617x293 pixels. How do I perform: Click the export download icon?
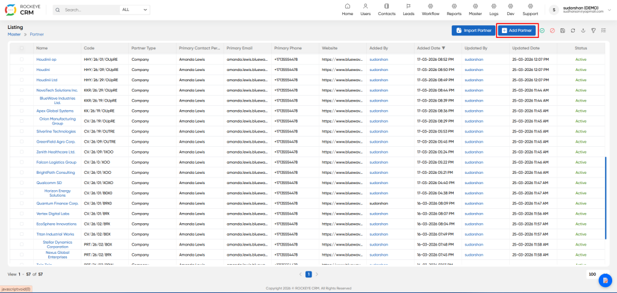(583, 31)
